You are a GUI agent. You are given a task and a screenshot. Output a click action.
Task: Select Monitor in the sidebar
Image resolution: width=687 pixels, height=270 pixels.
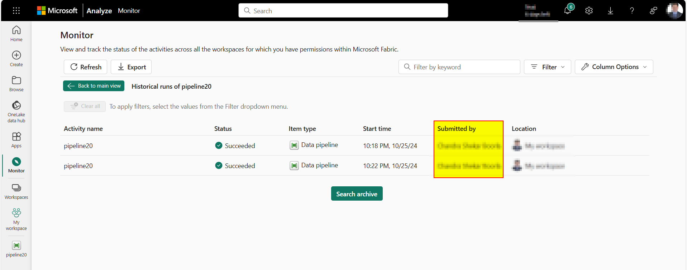(16, 165)
